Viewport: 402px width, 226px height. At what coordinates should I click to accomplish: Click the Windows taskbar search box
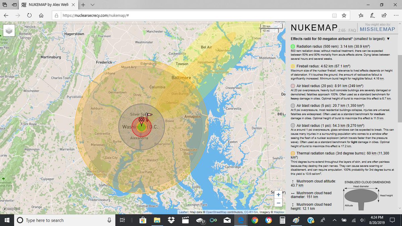(x=65, y=220)
